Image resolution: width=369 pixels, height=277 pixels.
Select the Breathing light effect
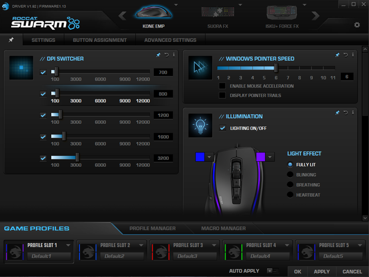coord(290,185)
